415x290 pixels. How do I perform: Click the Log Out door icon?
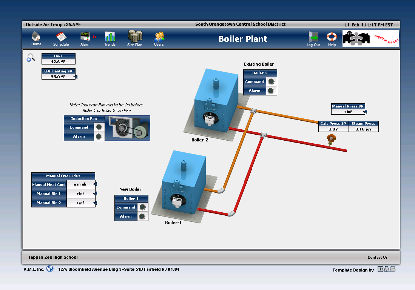(x=313, y=37)
